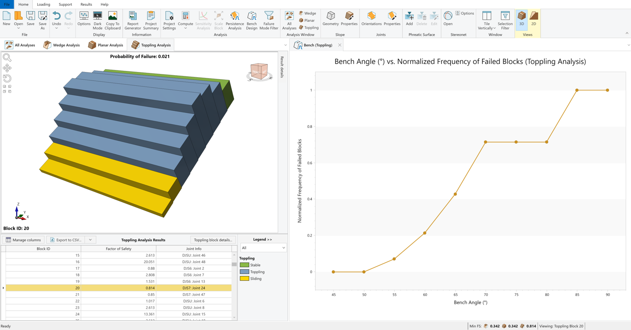Open Result details side panel
Image resolution: width=631 pixels, height=330 pixels.
click(x=282, y=67)
